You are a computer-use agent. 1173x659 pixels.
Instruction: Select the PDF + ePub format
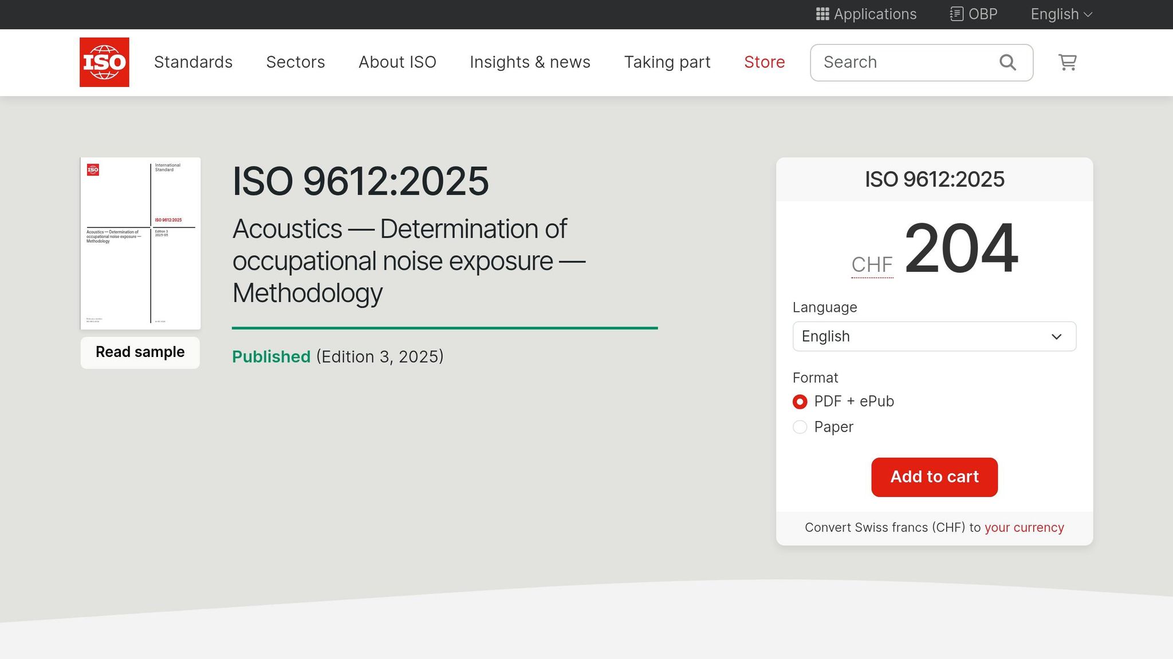pos(800,402)
